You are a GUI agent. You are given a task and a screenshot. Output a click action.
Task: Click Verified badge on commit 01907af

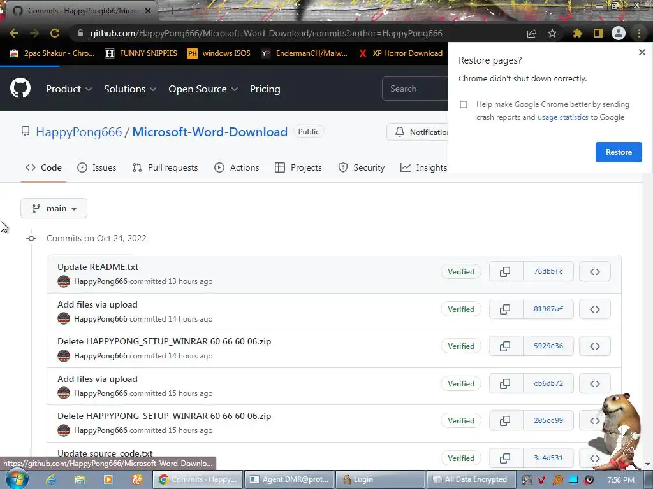point(461,309)
